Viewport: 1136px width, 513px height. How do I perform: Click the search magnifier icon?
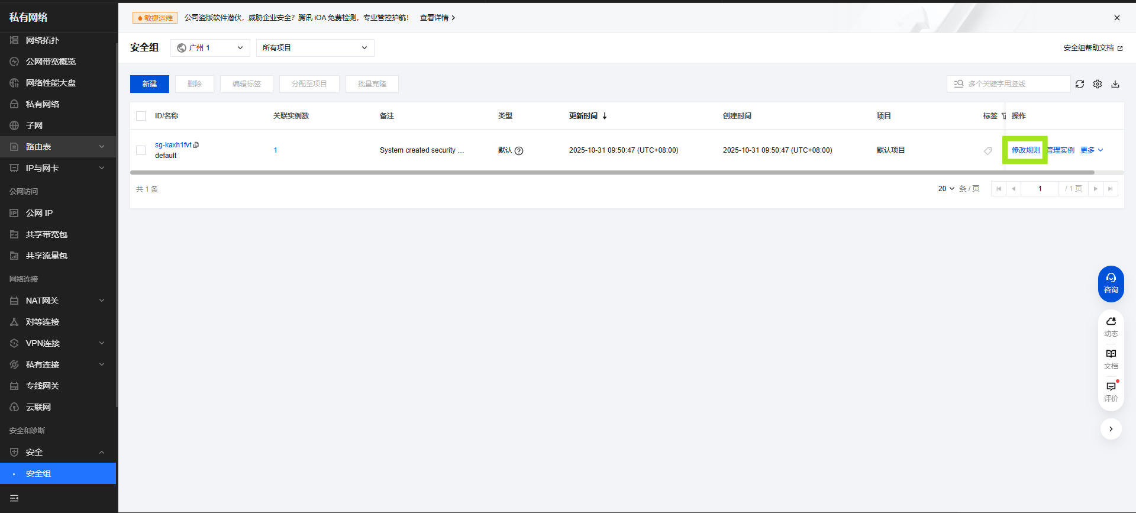pyautogui.click(x=959, y=84)
